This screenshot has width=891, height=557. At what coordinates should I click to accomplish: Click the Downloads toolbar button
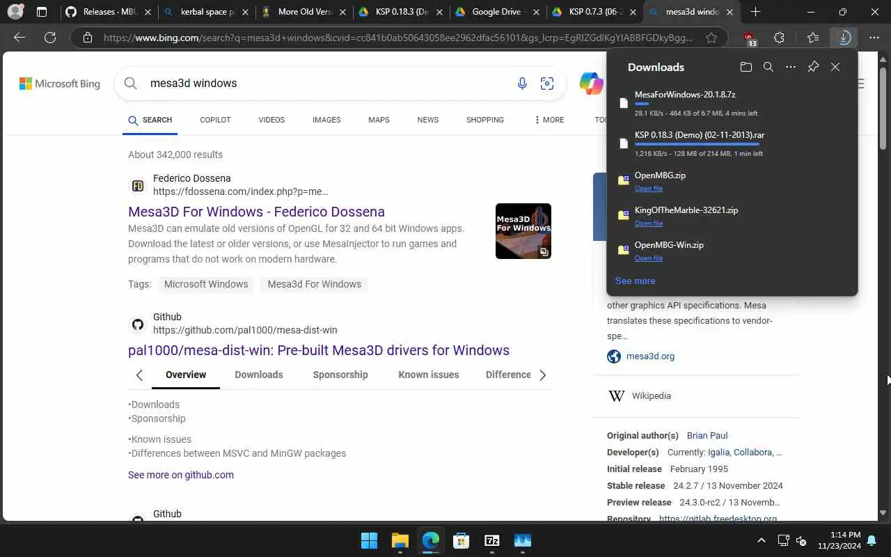(844, 38)
